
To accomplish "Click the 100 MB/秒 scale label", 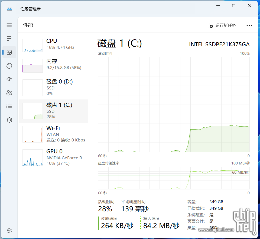I will click(240, 163).
